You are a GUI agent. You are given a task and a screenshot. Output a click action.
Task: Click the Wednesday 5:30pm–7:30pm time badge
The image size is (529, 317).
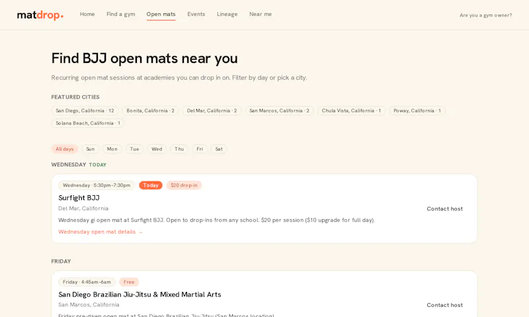pos(97,185)
